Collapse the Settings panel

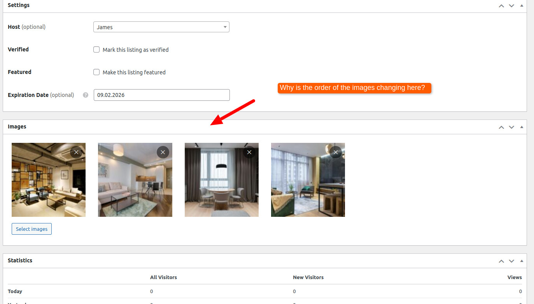pos(522,5)
